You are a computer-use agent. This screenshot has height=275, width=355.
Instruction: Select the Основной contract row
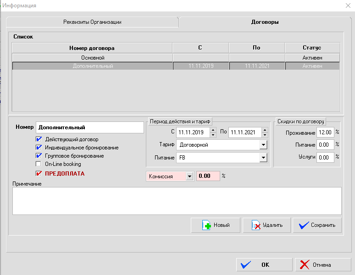pos(93,58)
